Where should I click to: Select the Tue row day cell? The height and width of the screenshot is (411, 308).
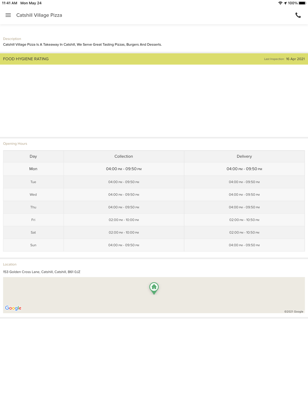[x=33, y=182]
